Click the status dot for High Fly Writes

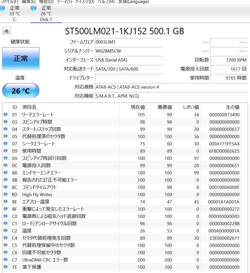[x=5, y=194]
